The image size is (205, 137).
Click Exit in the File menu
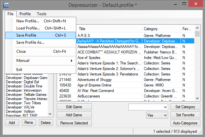[x=19, y=70]
